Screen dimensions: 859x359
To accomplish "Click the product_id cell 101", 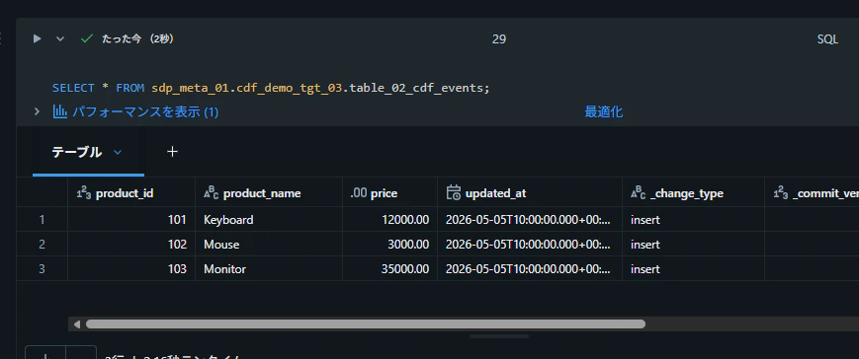I will tap(131, 220).
